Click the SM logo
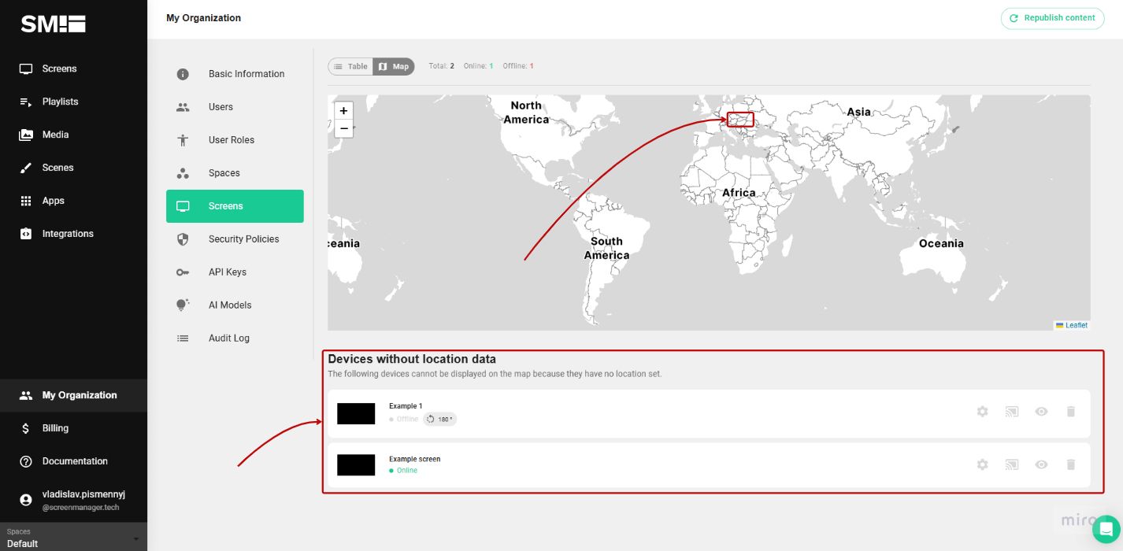The height and width of the screenshot is (551, 1123). [53, 24]
